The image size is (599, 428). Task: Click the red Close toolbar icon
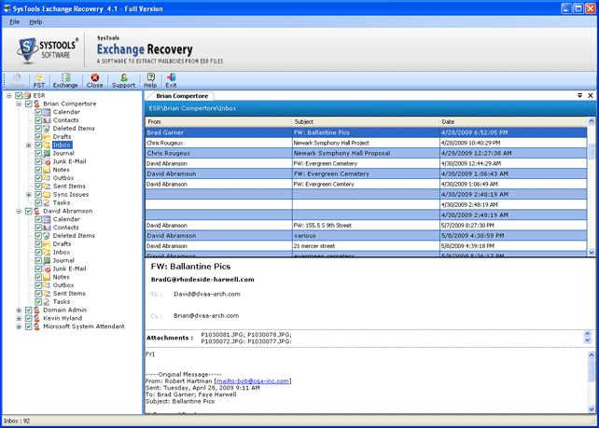point(94,80)
